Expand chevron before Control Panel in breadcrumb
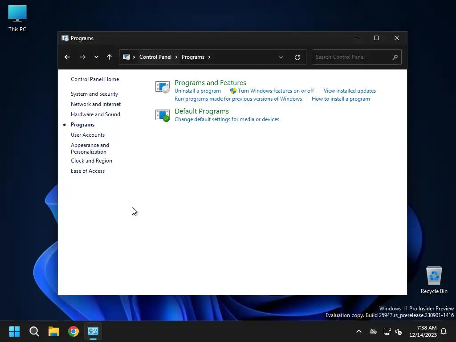456x342 pixels. coord(134,57)
